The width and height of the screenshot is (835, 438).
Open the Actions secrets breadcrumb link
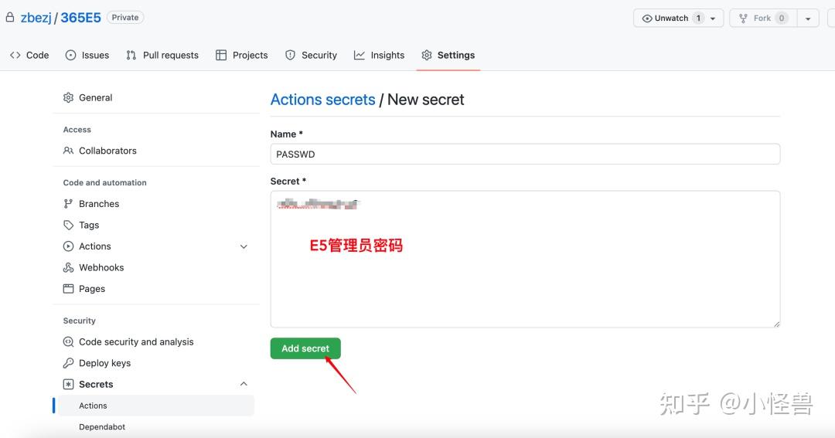click(x=322, y=100)
